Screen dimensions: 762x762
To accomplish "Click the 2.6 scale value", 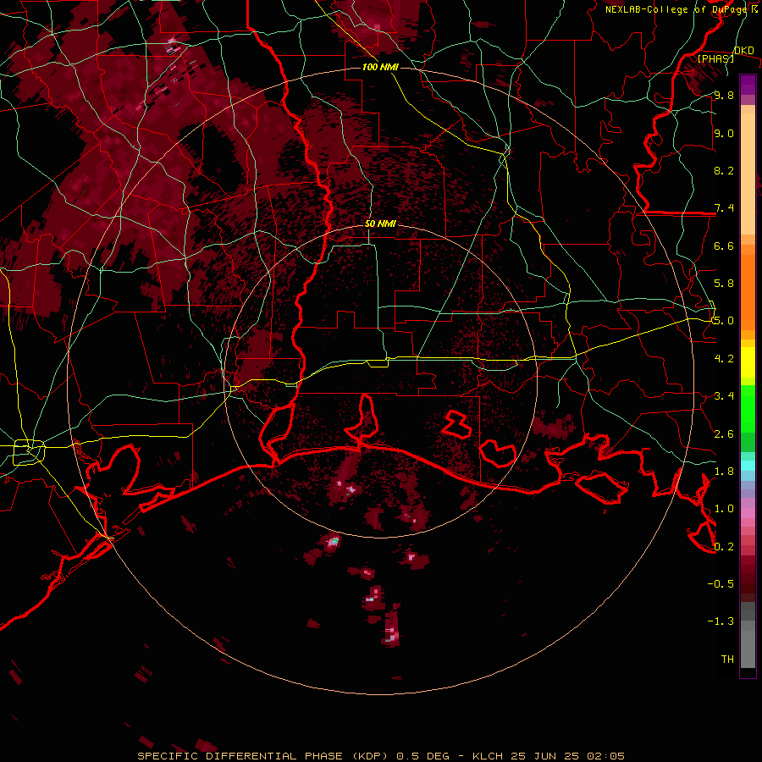I will [724, 434].
